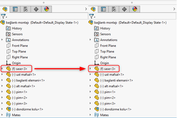The height and width of the screenshot is (118, 178).
Task: Select "Right Plane" label in right tree
Action: tap(108, 57)
